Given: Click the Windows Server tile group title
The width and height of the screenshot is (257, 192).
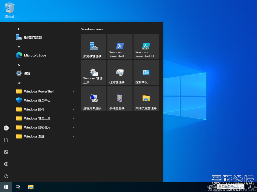Looking at the screenshot, I should (93, 29).
